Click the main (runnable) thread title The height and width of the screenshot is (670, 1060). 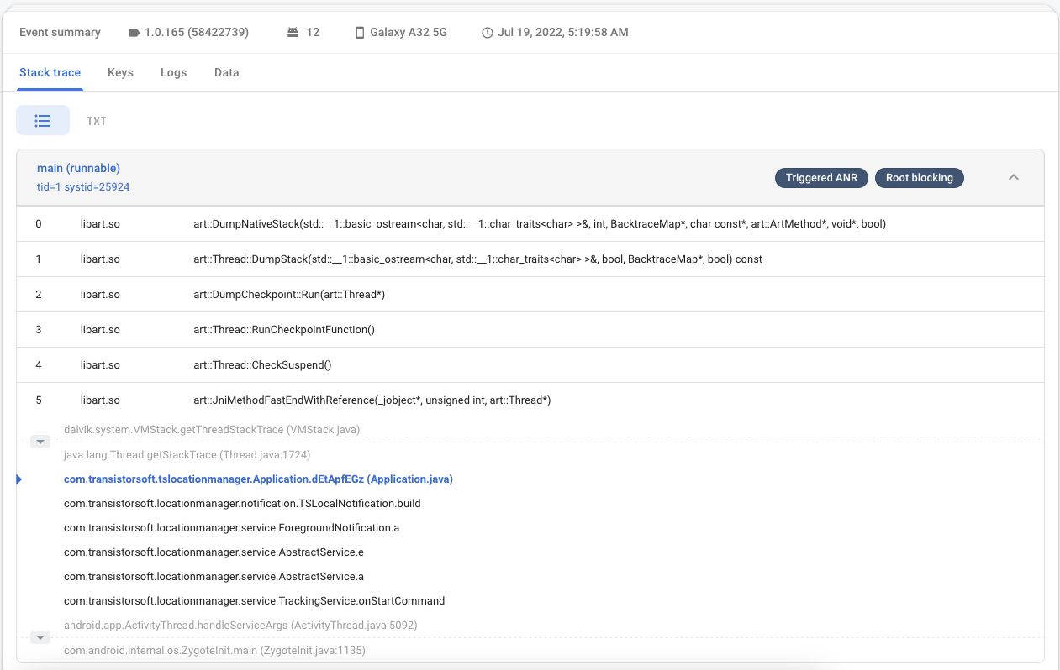pos(78,168)
